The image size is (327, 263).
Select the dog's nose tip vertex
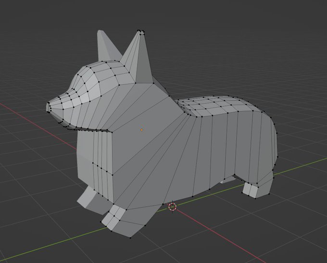[x=49, y=103]
